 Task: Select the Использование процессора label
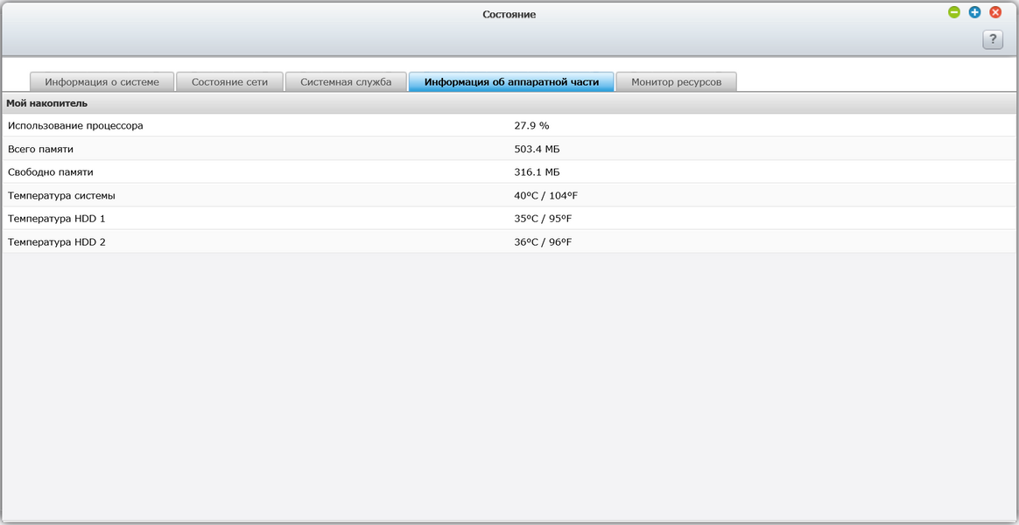coord(75,126)
